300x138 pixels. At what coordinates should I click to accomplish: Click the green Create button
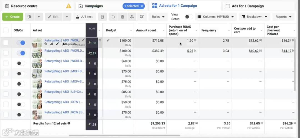[13, 17]
